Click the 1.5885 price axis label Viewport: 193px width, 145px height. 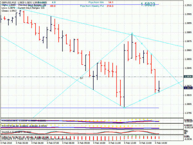[x=188, y=32]
